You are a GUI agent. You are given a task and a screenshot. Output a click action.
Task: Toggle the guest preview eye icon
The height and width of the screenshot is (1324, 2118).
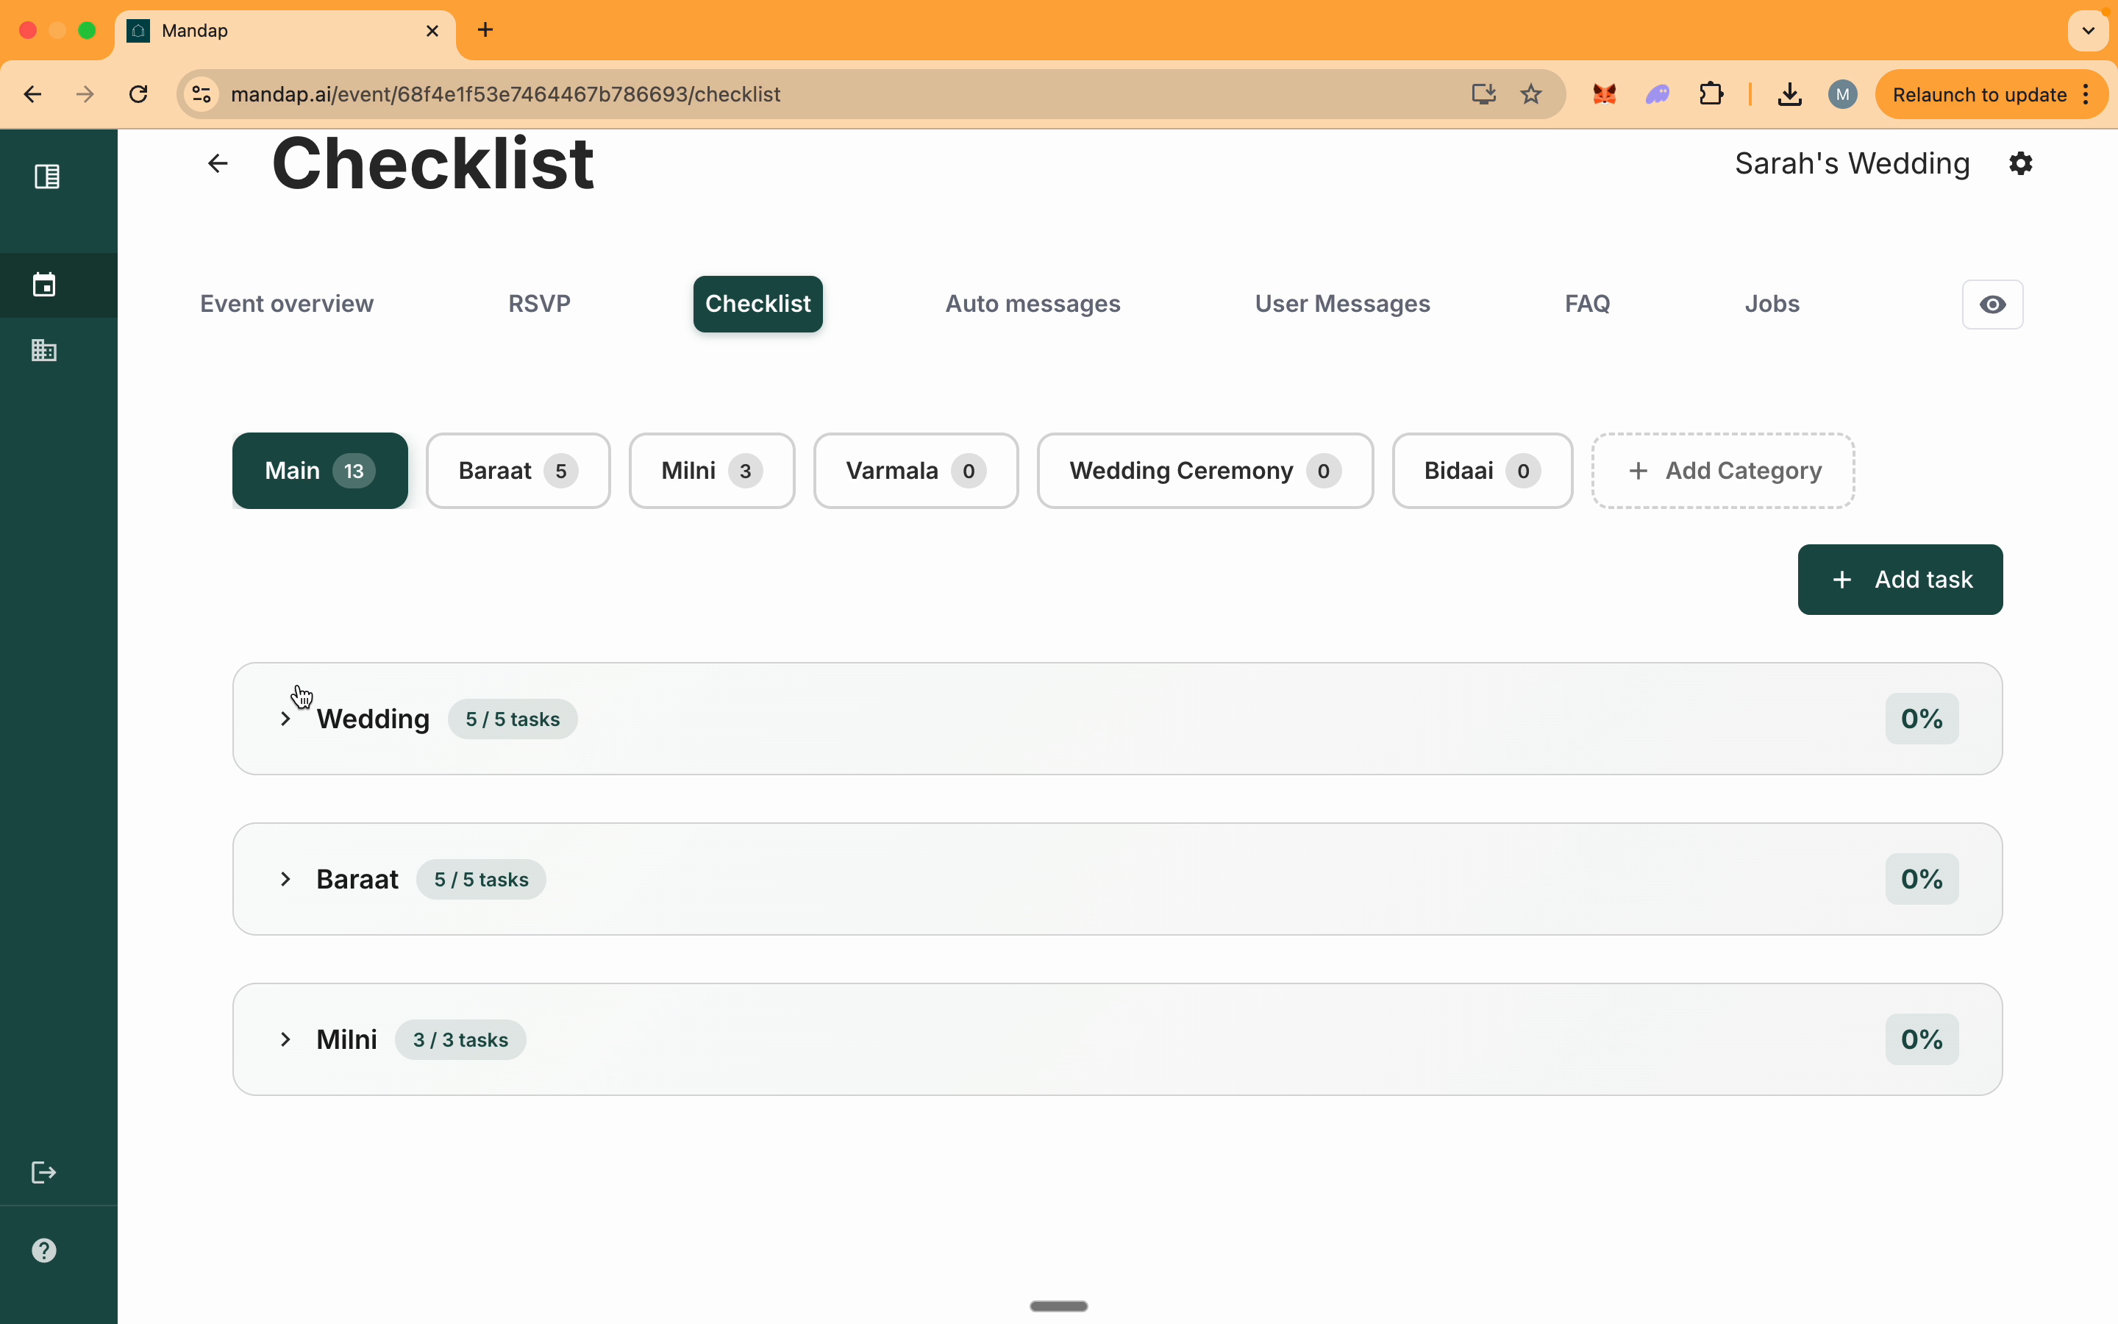pos(1993,304)
